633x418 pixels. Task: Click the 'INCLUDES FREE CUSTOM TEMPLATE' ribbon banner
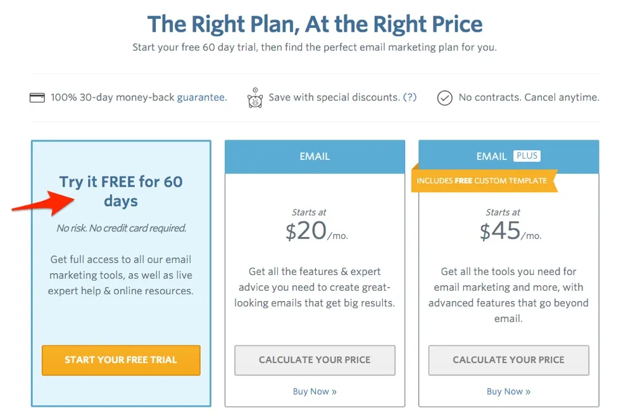coord(483,181)
